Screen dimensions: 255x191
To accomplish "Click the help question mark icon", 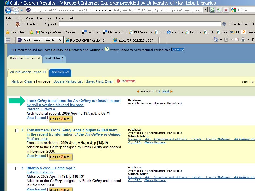I will pyautogui.click(x=107, y=49).
